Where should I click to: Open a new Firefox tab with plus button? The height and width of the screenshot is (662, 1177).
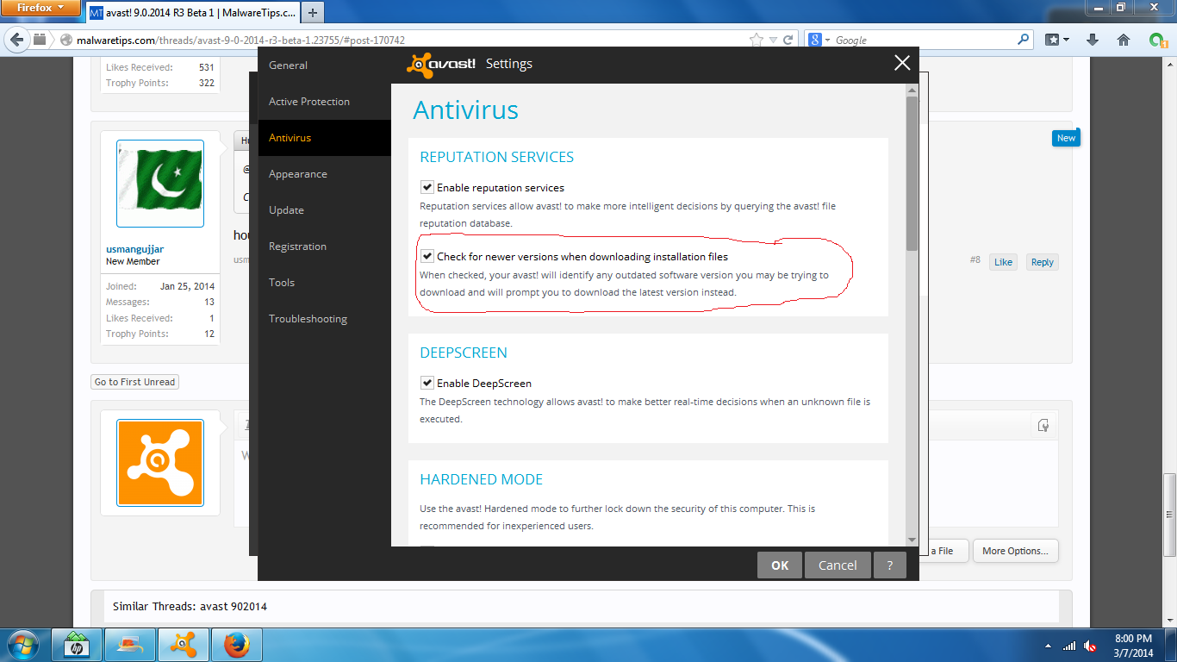point(312,13)
